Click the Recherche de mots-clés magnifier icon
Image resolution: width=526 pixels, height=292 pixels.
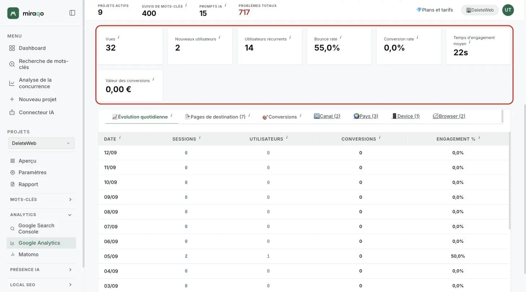click(12, 64)
